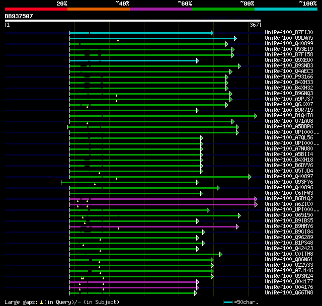Screen dimensions: 322x306
Task: Select the UniRef100_Q5TJD4 label
Action: coord(289,171)
